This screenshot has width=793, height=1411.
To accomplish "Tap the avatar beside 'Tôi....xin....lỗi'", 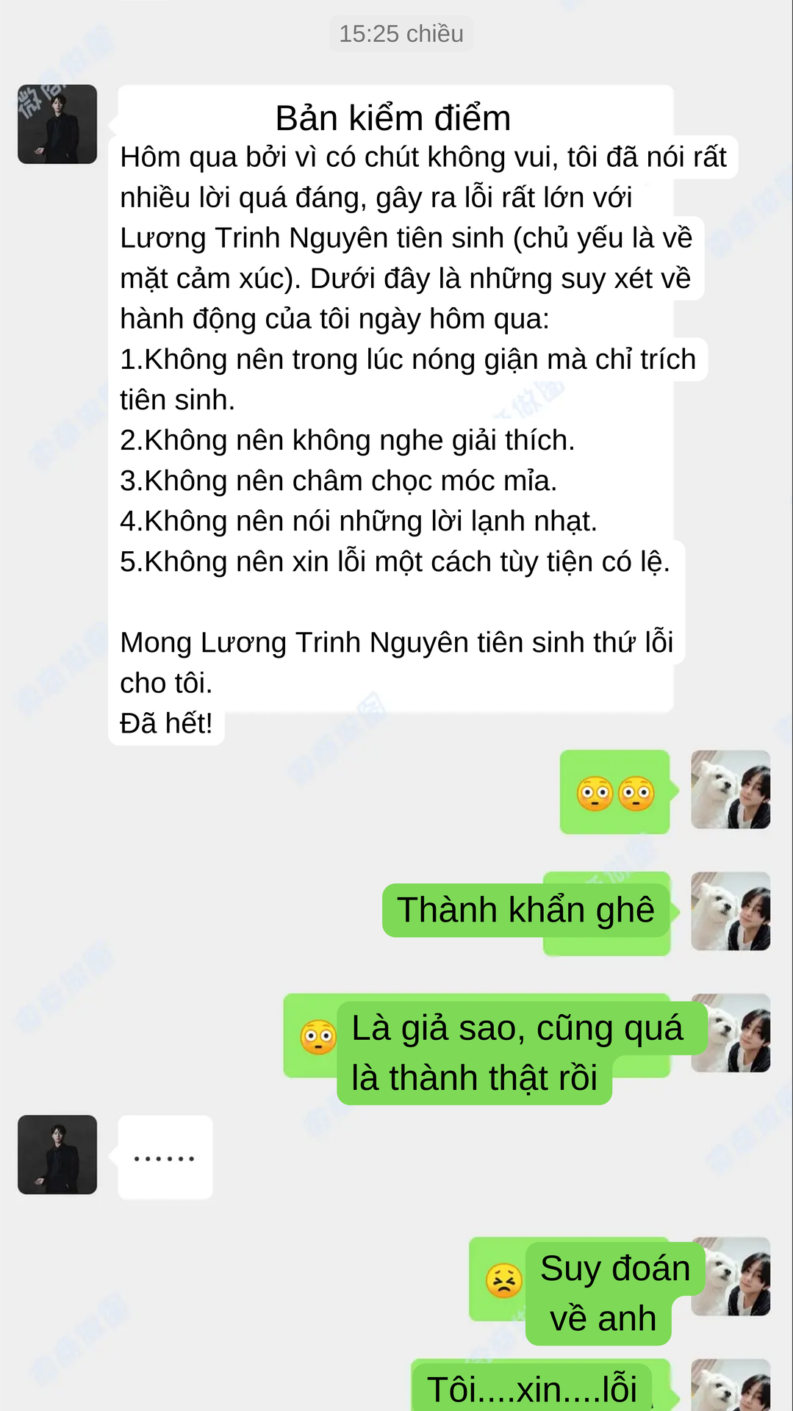I will click(731, 1385).
